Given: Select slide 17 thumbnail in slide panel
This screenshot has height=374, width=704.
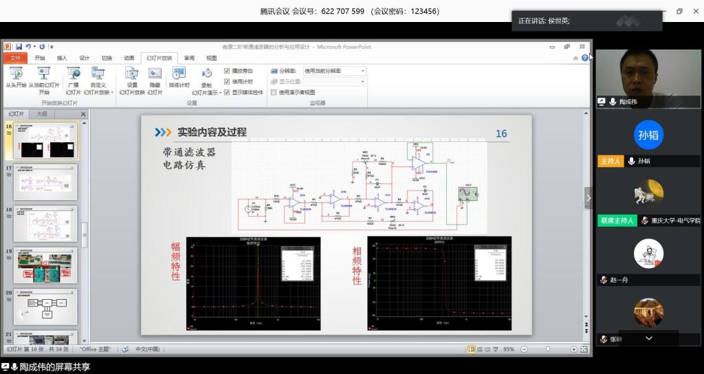Looking at the screenshot, I should 46,182.
